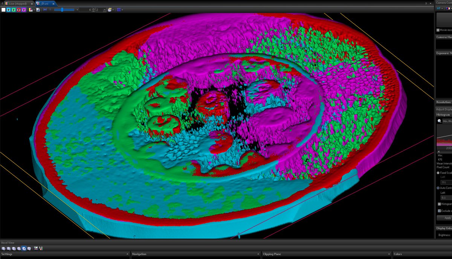Screen dimensions: 452x259
Task: Open the color gradient display mode icon
Action: click(31, 10)
